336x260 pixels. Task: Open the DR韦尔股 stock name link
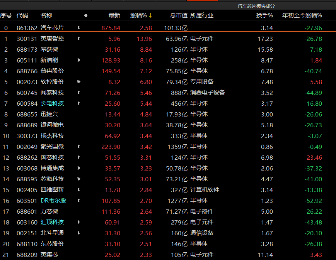[53, 201]
